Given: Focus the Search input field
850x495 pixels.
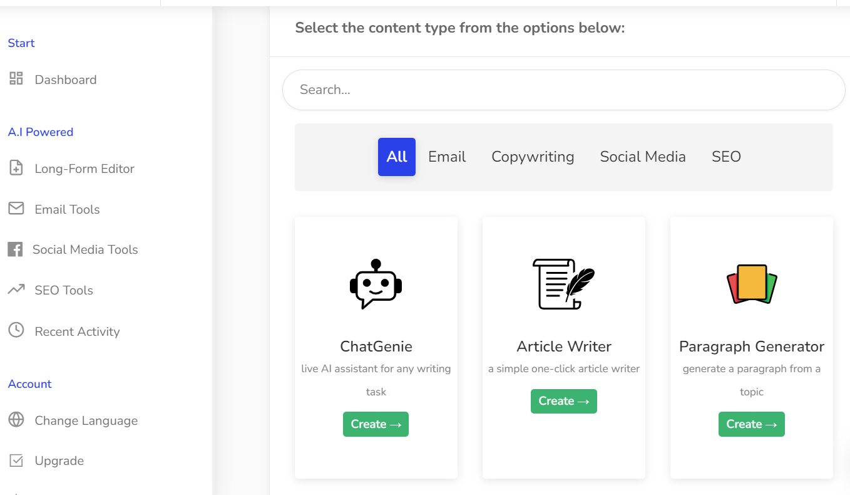Looking at the screenshot, I should pyautogui.click(x=563, y=90).
